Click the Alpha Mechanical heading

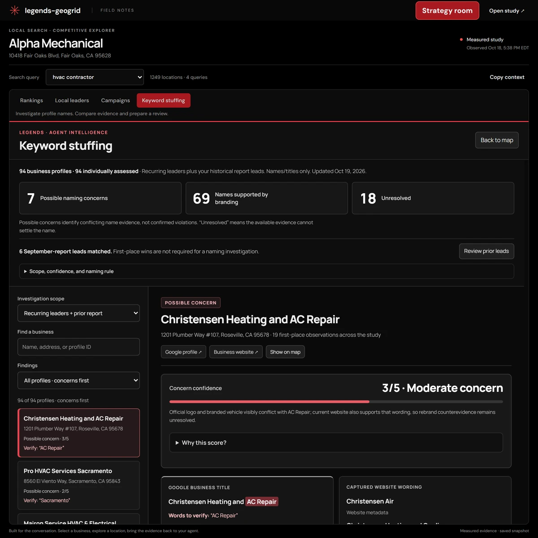point(56,43)
